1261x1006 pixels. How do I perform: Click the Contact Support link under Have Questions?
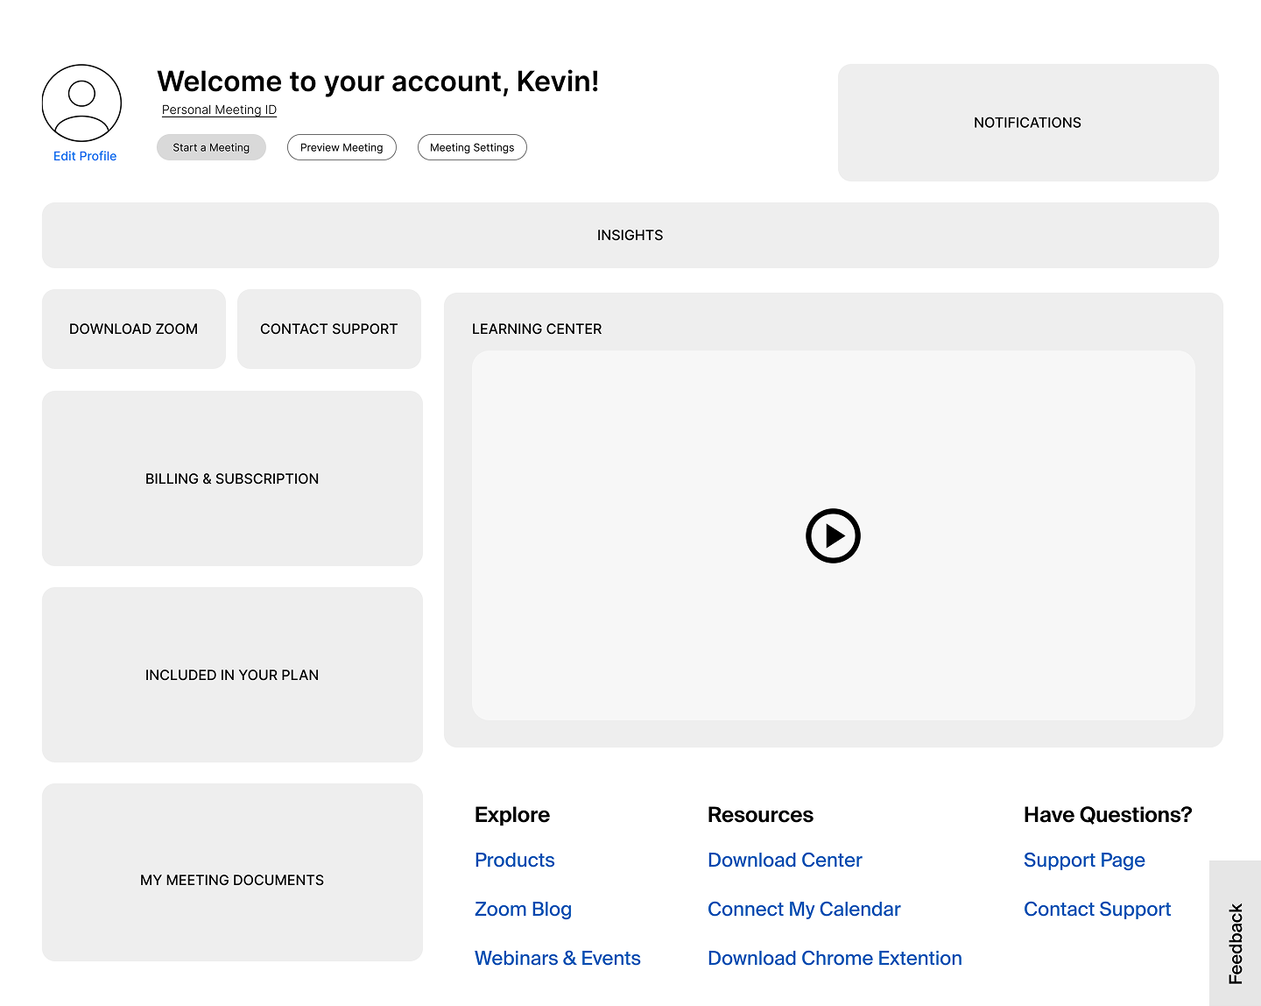[x=1097, y=909]
